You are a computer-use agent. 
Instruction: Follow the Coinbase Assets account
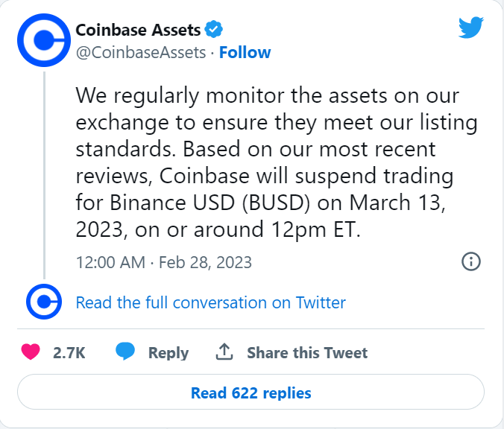pos(245,52)
